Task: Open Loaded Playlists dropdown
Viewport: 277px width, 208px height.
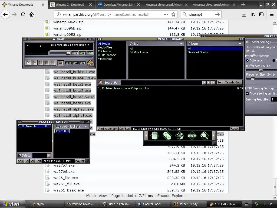Action: point(86,126)
